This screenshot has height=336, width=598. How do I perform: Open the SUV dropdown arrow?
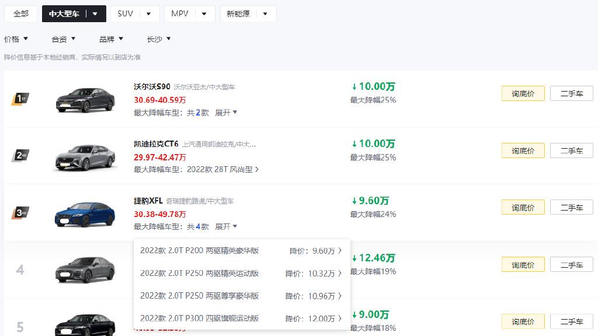(x=149, y=14)
